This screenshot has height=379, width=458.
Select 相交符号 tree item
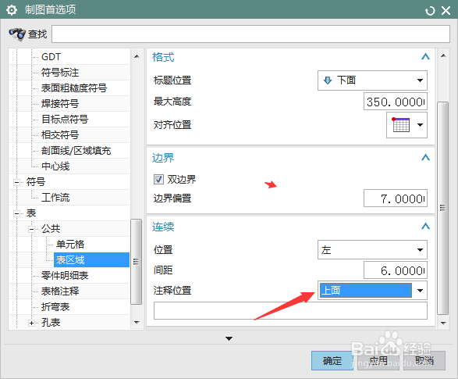point(60,135)
